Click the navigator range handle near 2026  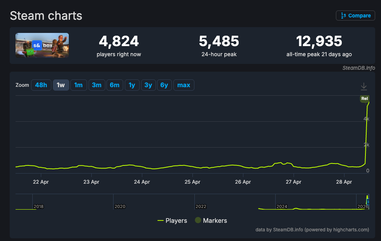pos(368,202)
